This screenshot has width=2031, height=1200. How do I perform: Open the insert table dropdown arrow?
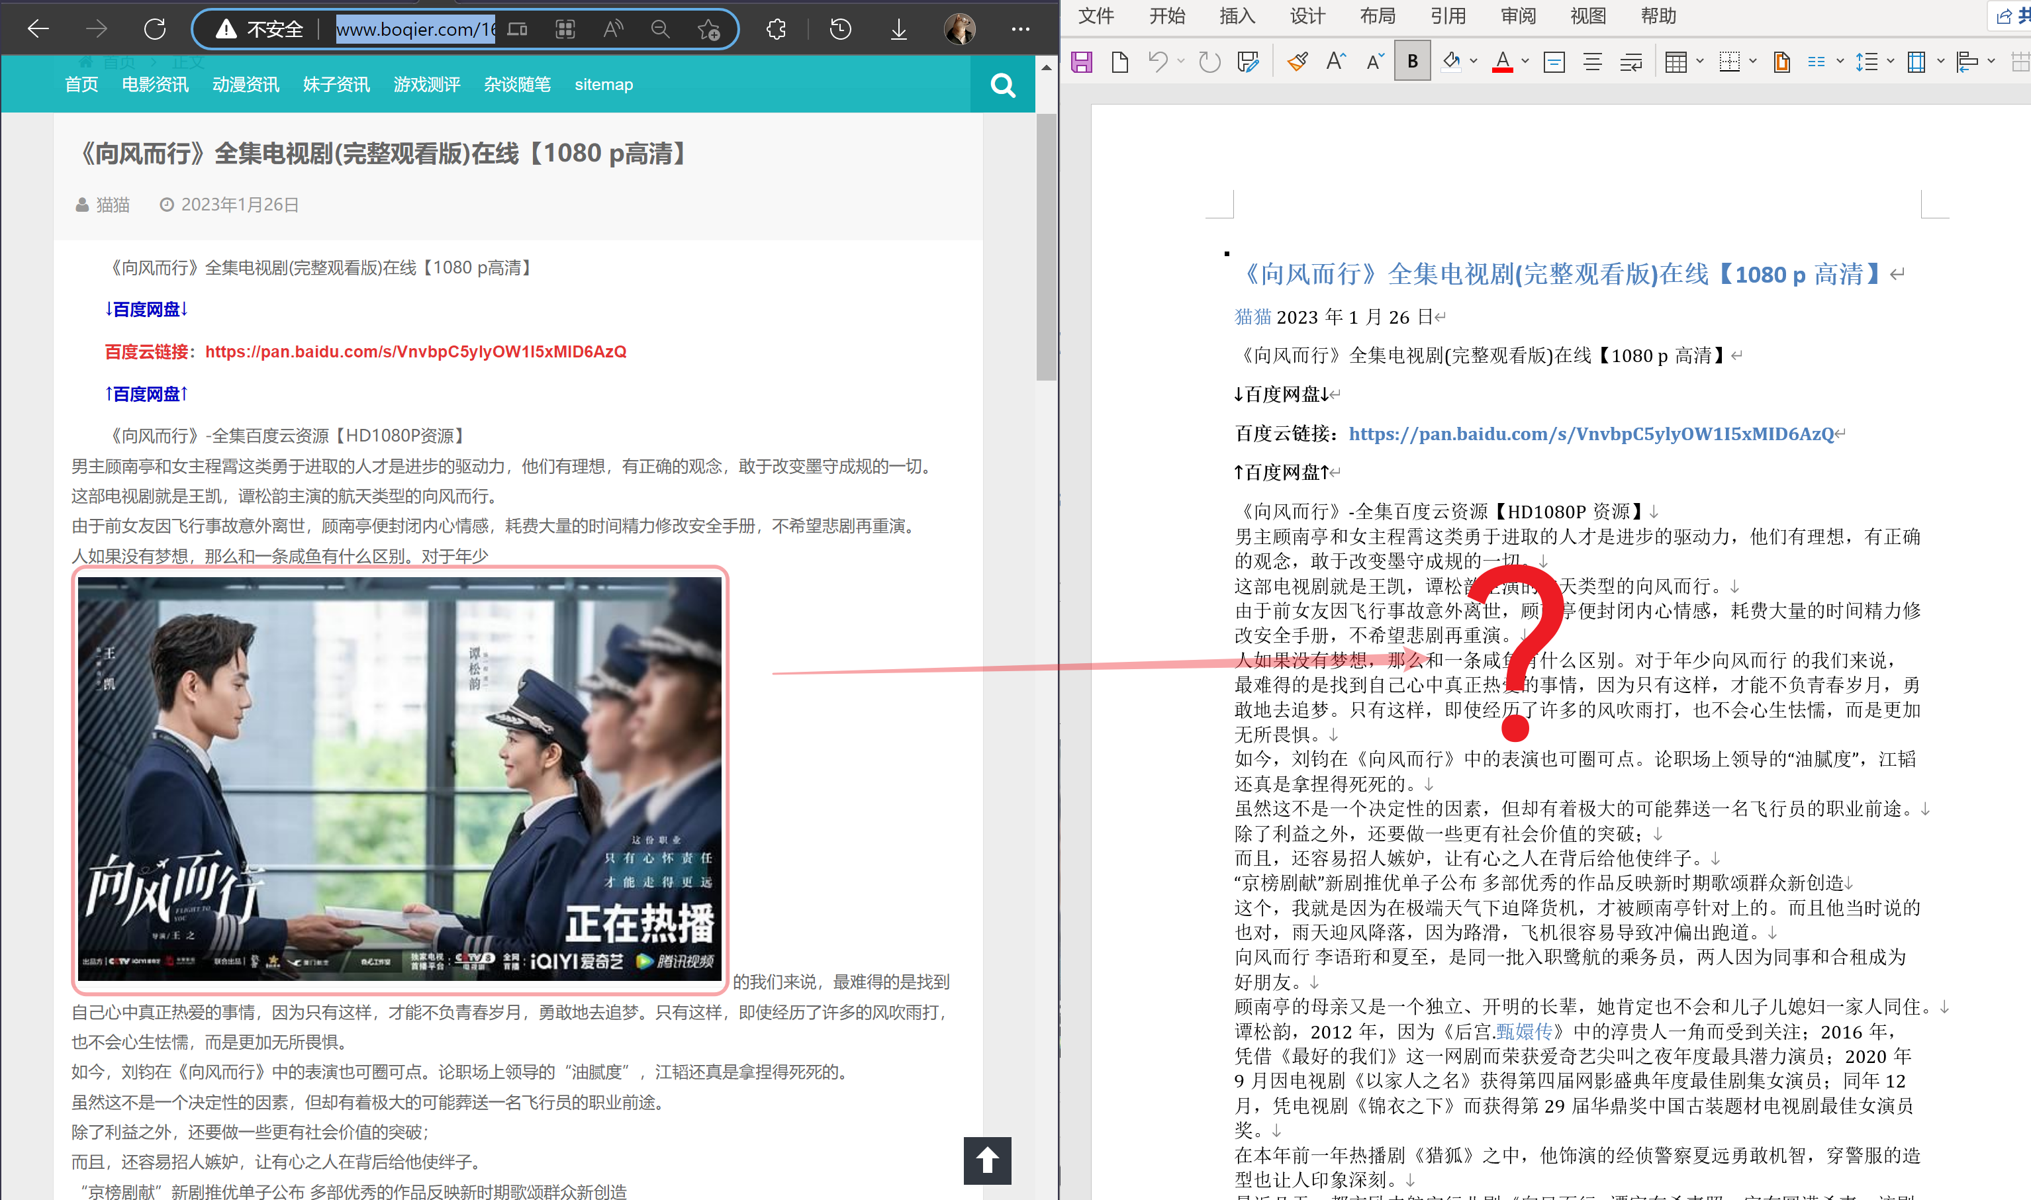(x=1699, y=62)
